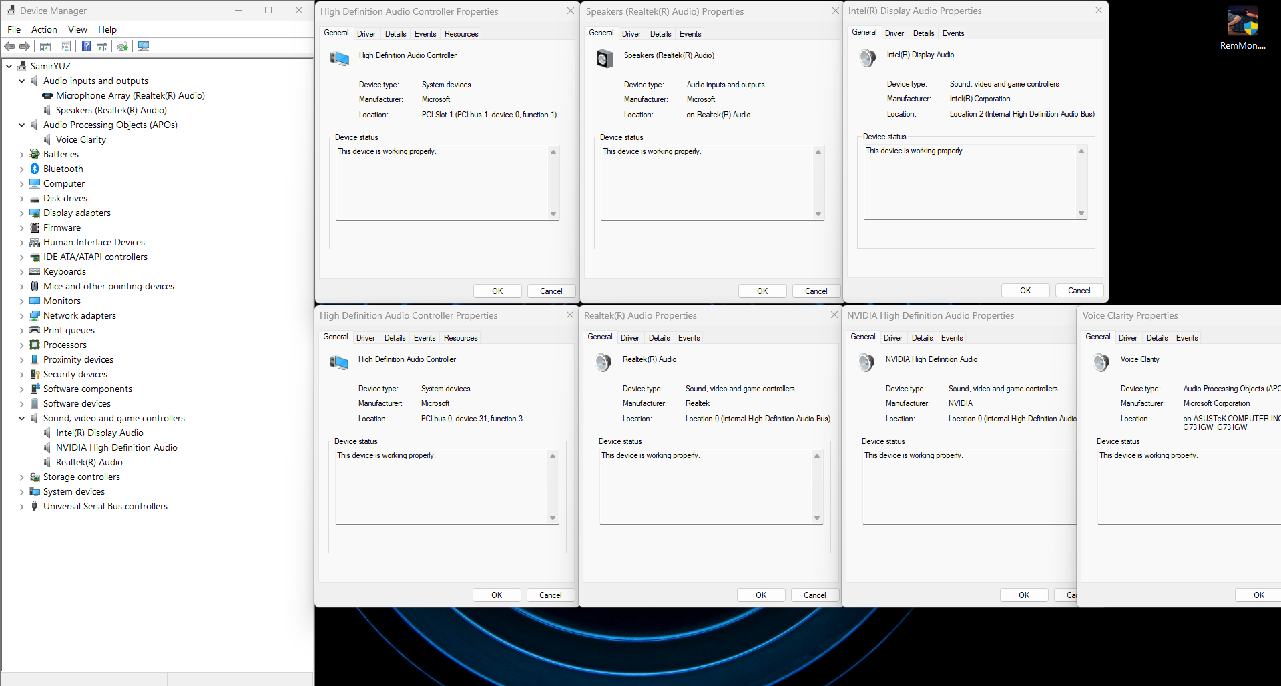The height and width of the screenshot is (686, 1281).
Task: Click Scan for hardware changes toolbar icon
Action: [144, 46]
